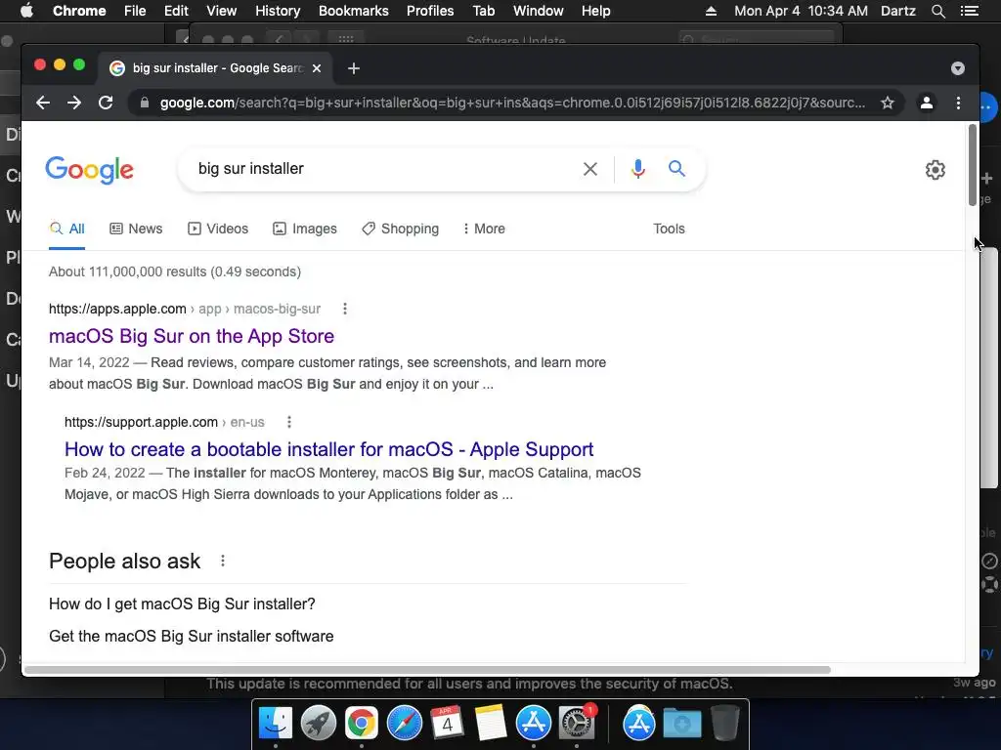1001x750 pixels.
Task: Click the page's vertical scrollbar thumb
Action: pyautogui.click(x=973, y=164)
